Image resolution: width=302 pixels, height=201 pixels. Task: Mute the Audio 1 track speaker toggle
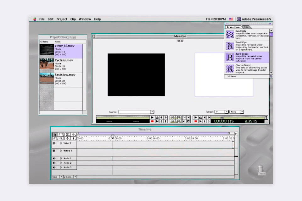pyautogui.click(x=54, y=158)
